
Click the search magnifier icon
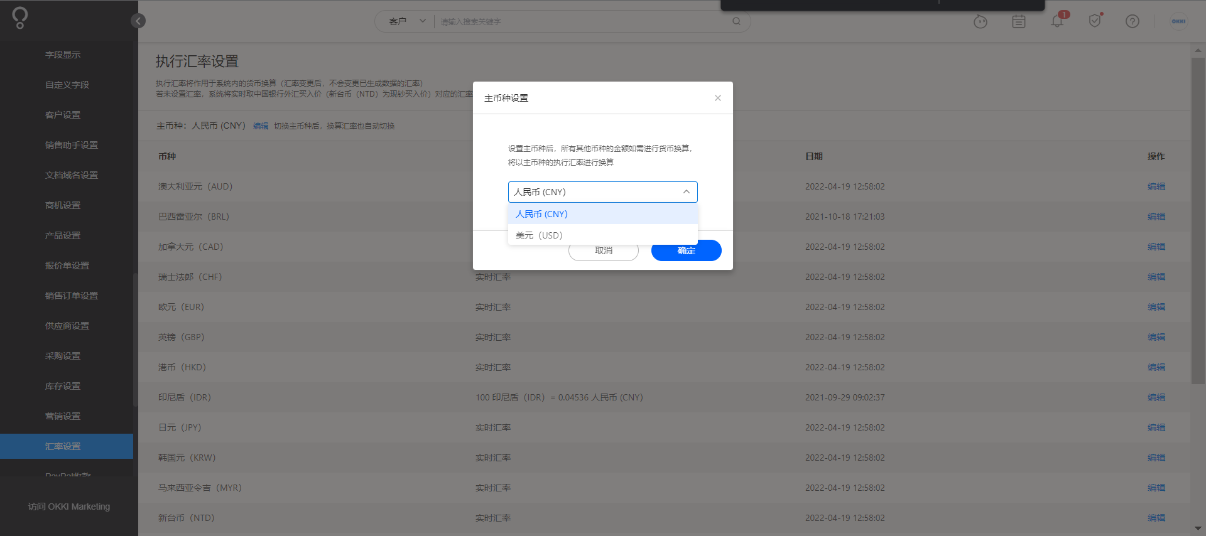pos(736,21)
